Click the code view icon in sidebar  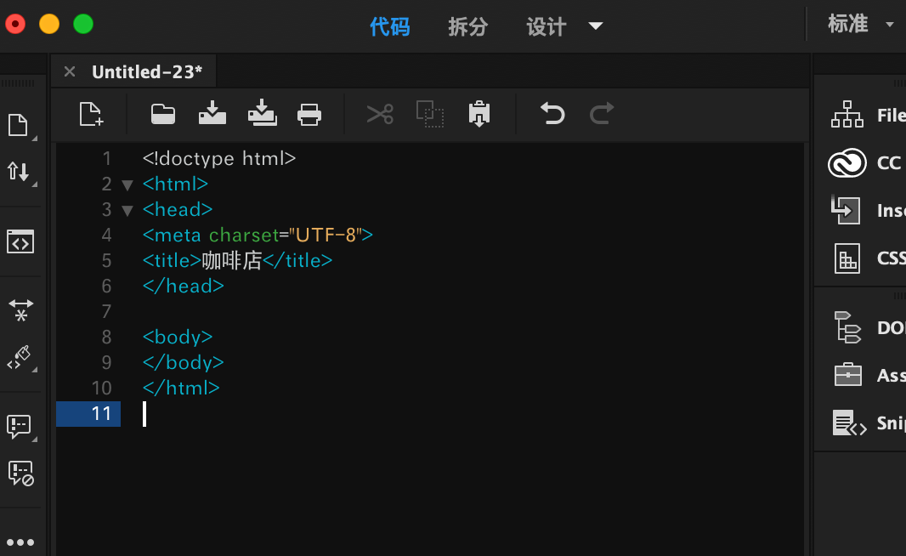pyautogui.click(x=20, y=241)
